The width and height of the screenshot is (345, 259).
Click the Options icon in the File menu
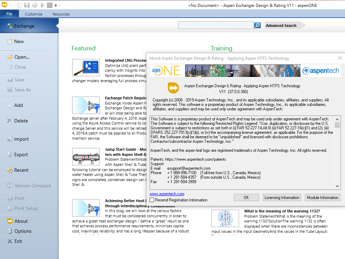click(10, 231)
